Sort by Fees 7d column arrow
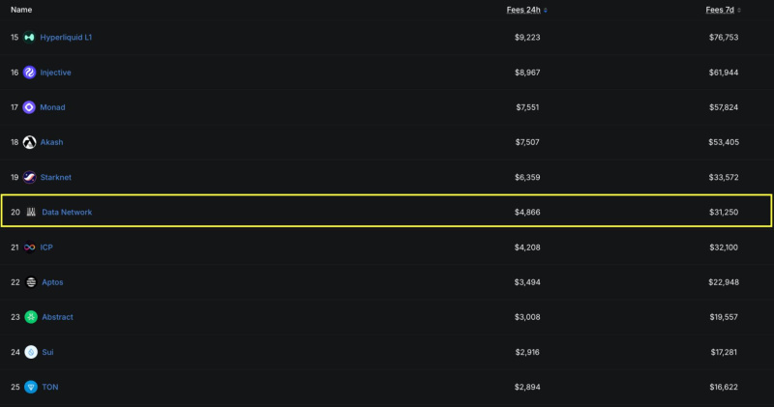 [739, 11]
